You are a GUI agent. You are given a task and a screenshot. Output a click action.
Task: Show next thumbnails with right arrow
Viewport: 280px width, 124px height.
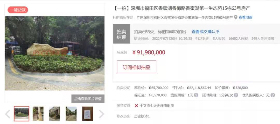pos(101,114)
